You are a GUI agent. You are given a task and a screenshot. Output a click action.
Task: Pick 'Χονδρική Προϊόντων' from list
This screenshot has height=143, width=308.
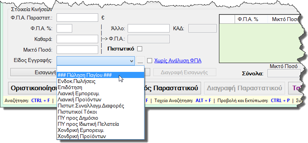[x=101, y=136]
